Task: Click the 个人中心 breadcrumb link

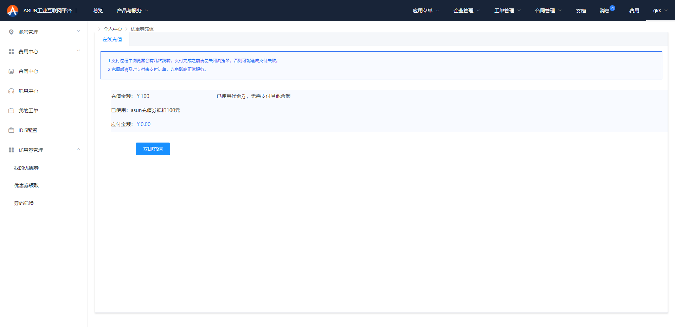Action: pyautogui.click(x=113, y=29)
